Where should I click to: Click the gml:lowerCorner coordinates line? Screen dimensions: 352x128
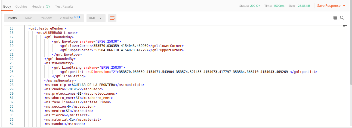click(122, 46)
